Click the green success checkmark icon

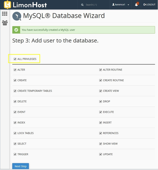16,30
